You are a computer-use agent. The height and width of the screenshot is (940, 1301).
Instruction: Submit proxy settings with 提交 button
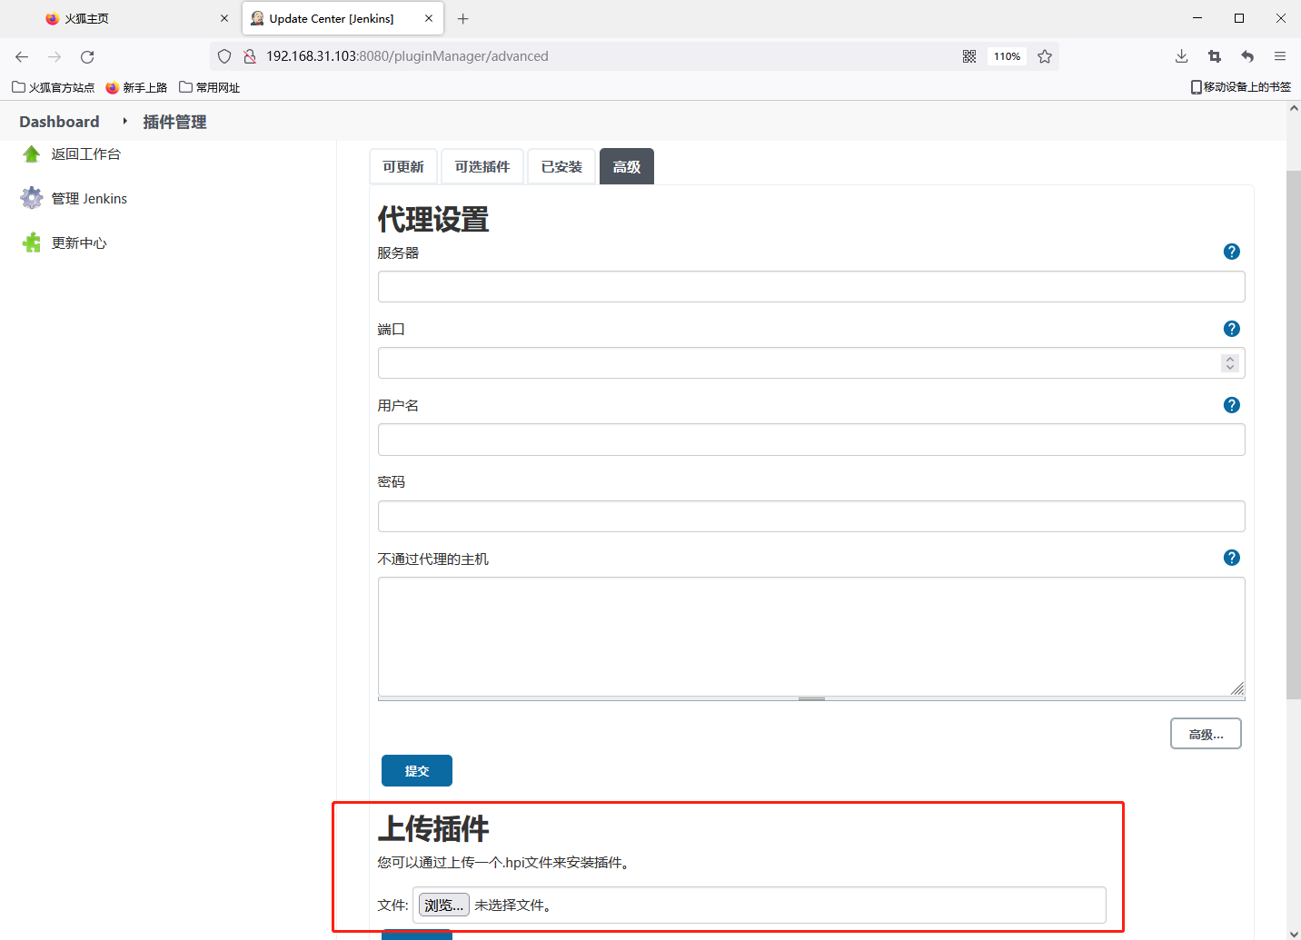[416, 771]
